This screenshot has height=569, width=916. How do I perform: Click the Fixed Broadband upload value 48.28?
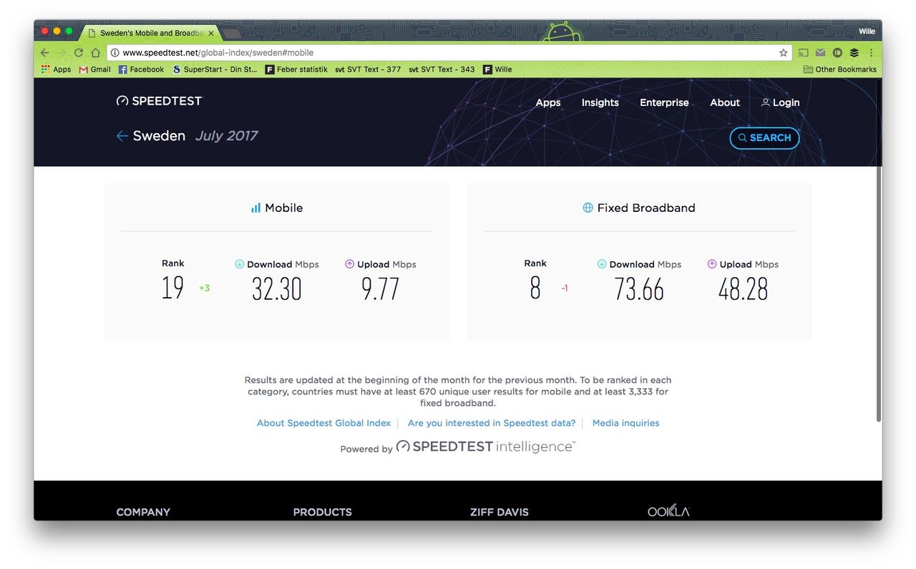click(x=743, y=288)
